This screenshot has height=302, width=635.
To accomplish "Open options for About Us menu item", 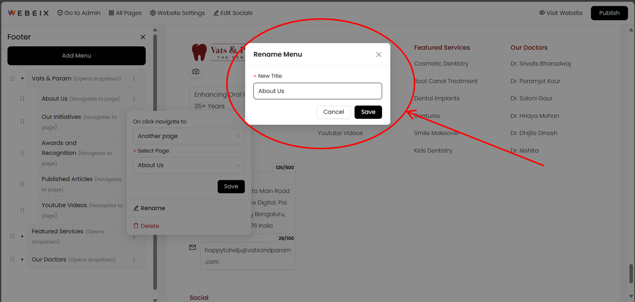I will point(134,99).
